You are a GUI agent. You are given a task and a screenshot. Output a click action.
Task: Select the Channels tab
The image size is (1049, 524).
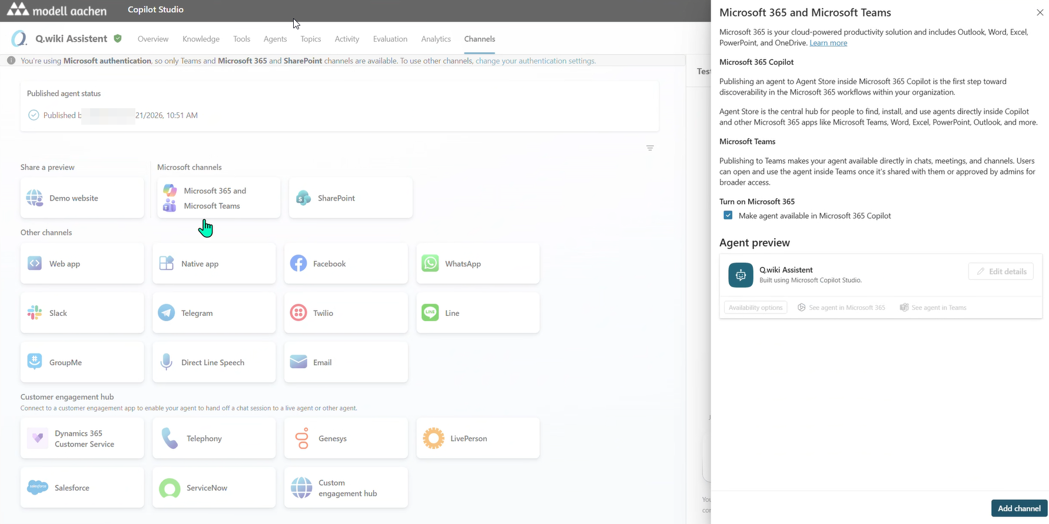point(479,39)
